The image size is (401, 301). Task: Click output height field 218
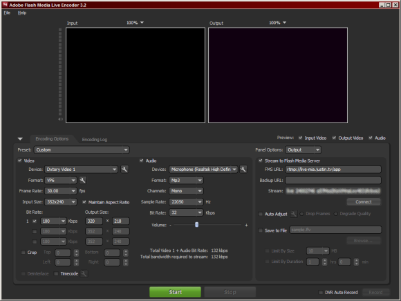(x=121, y=221)
